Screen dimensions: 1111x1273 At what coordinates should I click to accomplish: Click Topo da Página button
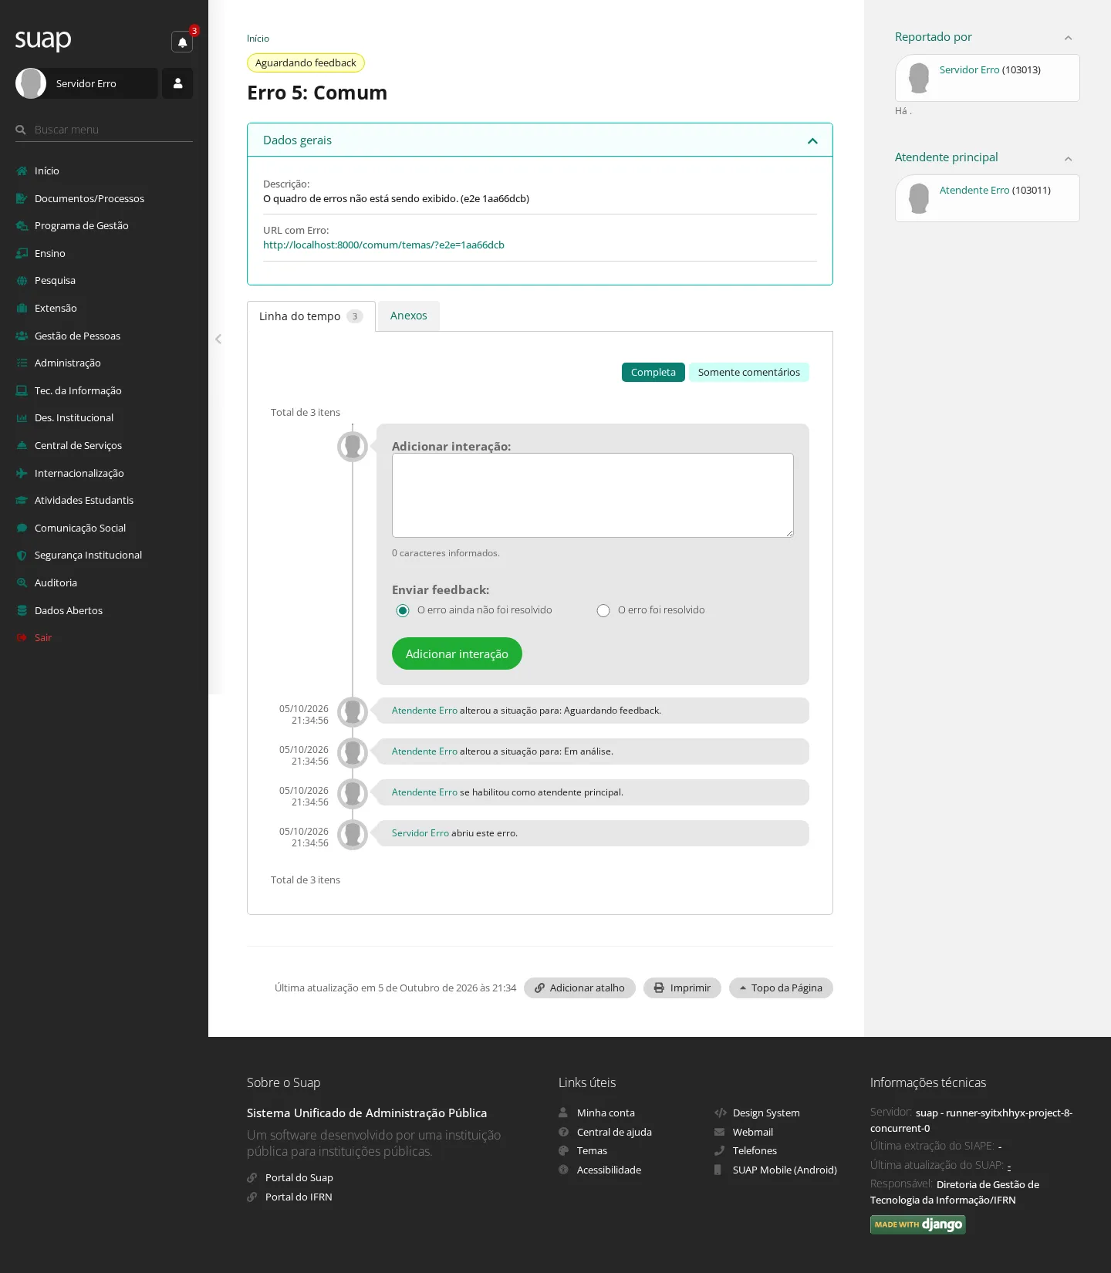click(x=781, y=988)
